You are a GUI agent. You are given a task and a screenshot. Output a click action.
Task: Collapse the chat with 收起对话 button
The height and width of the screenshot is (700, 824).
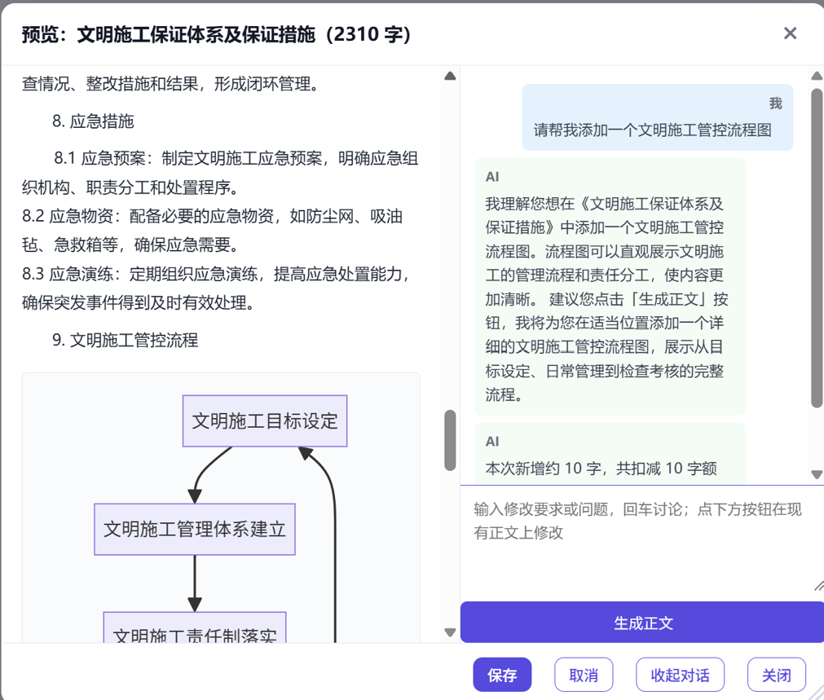point(680,675)
